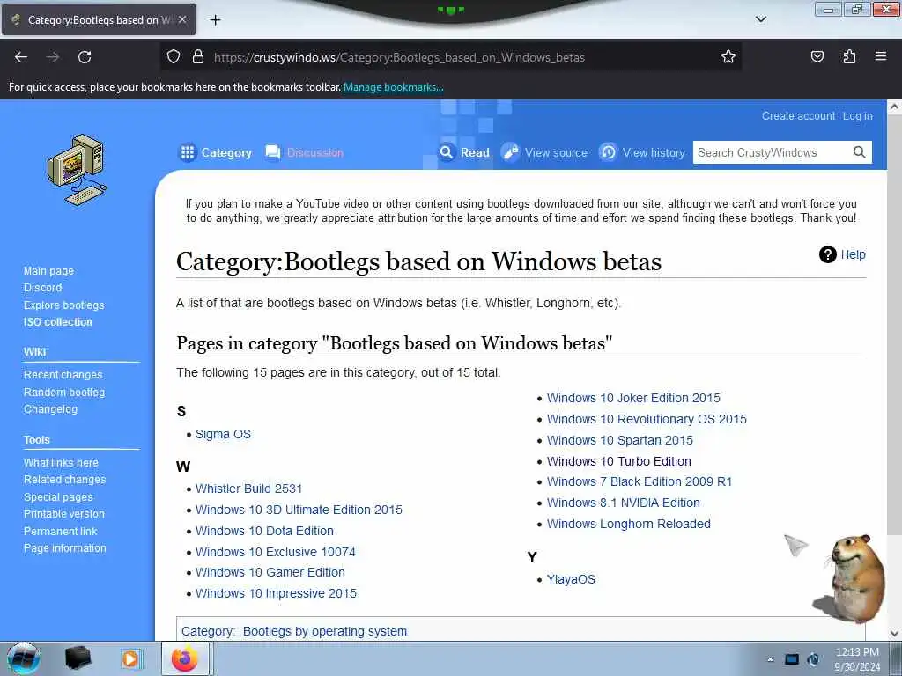Open Windows 10 Dota Edition
Image resolution: width=902 pixels, height=676 pixels.
click(264, 531)
